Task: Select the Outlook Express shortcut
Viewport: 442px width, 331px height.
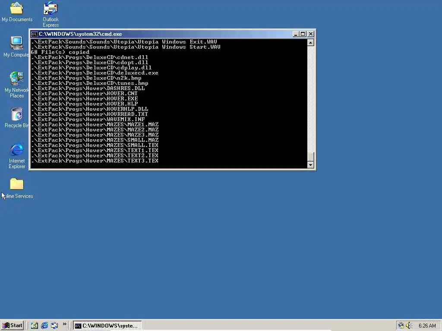Action: pyautogui.click(x=51, y=15)
